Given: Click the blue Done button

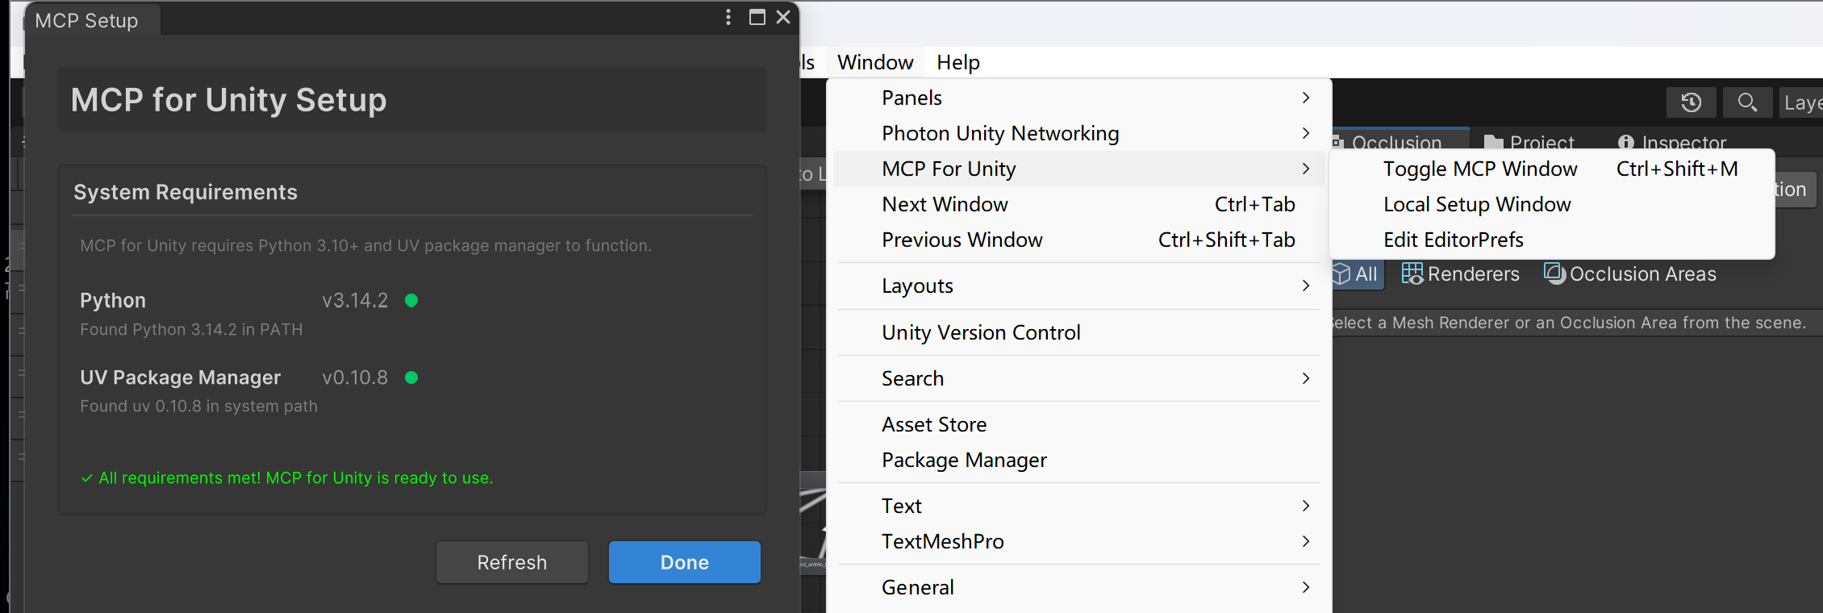Looking at the screenshot, I should pyautogui.click(x=685, y=562).
